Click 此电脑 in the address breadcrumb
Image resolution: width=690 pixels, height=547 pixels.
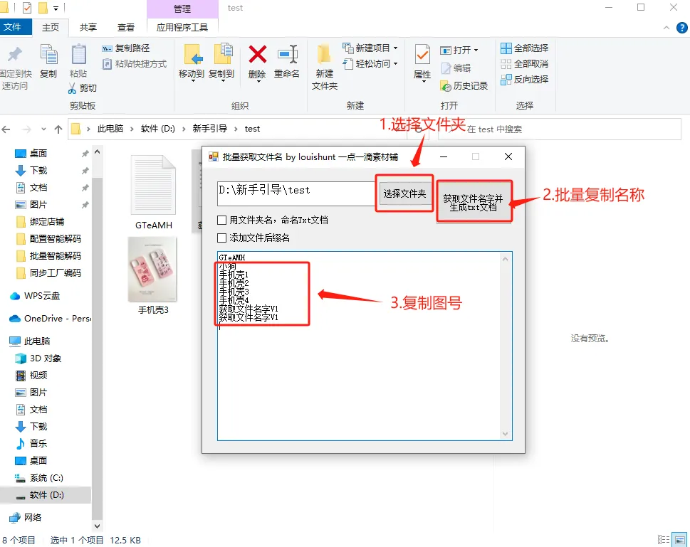[x=110, y=129]
